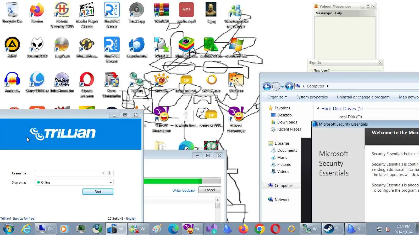The image size is (419, 235).
Task: Launch Firefox from the desktop
Action: (x=37, y=13)
